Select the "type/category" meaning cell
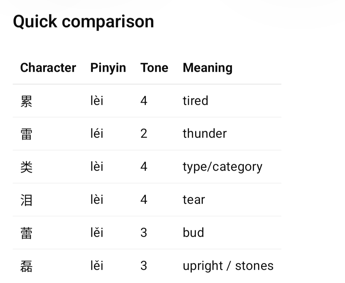Viewport: 345px width, 283px height. point(223,167)
